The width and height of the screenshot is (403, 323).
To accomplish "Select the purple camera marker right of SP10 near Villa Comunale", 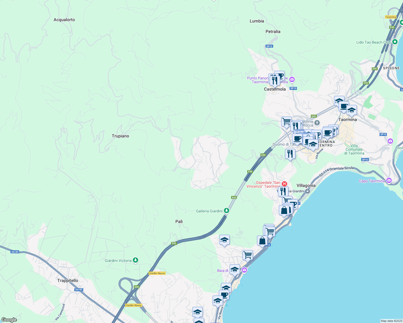I will (390, 141).
